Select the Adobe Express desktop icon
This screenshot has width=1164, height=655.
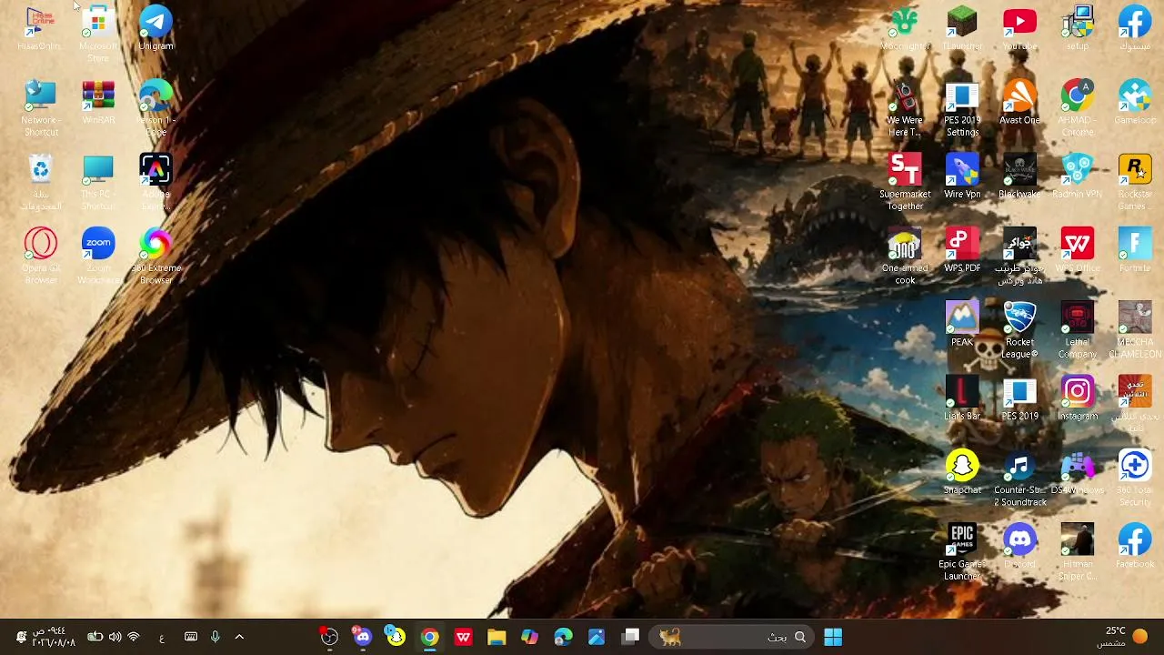[156, 182]
